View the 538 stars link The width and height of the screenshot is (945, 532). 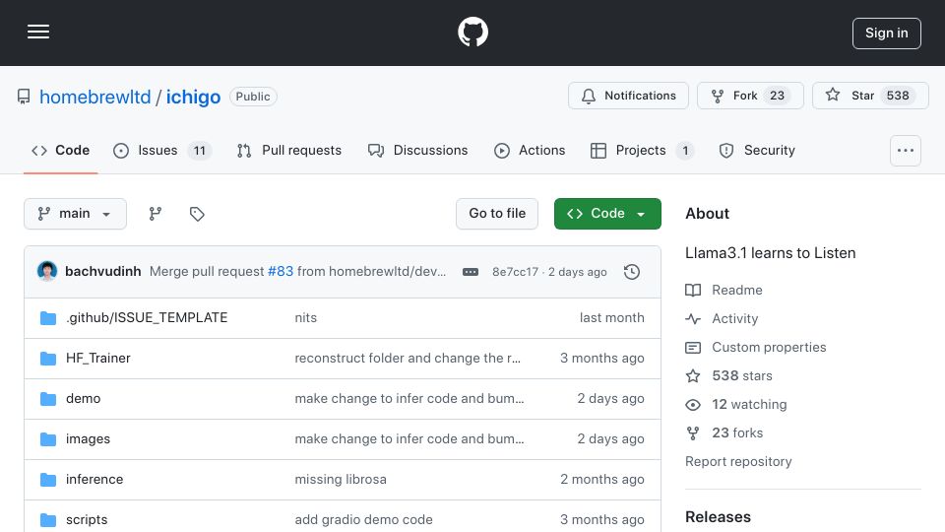pos(728,375)
